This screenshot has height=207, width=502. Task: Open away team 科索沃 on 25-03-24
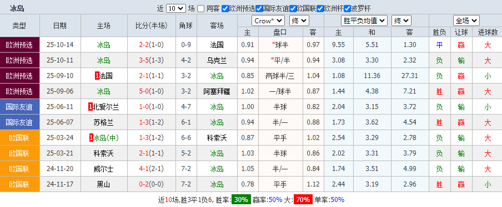pos(217,138)
